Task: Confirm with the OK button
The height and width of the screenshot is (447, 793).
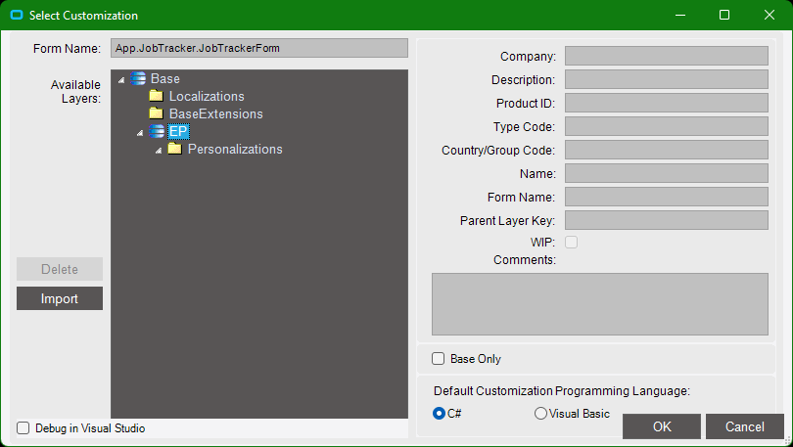Action: pos(662,426)
